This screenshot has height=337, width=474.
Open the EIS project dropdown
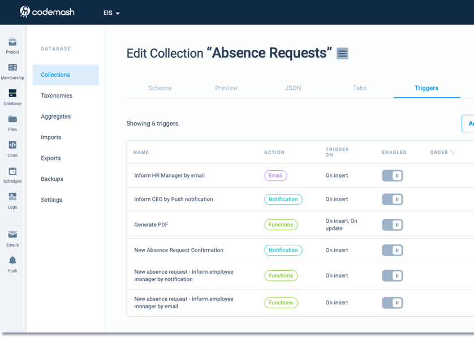click(x=111, y=13)
